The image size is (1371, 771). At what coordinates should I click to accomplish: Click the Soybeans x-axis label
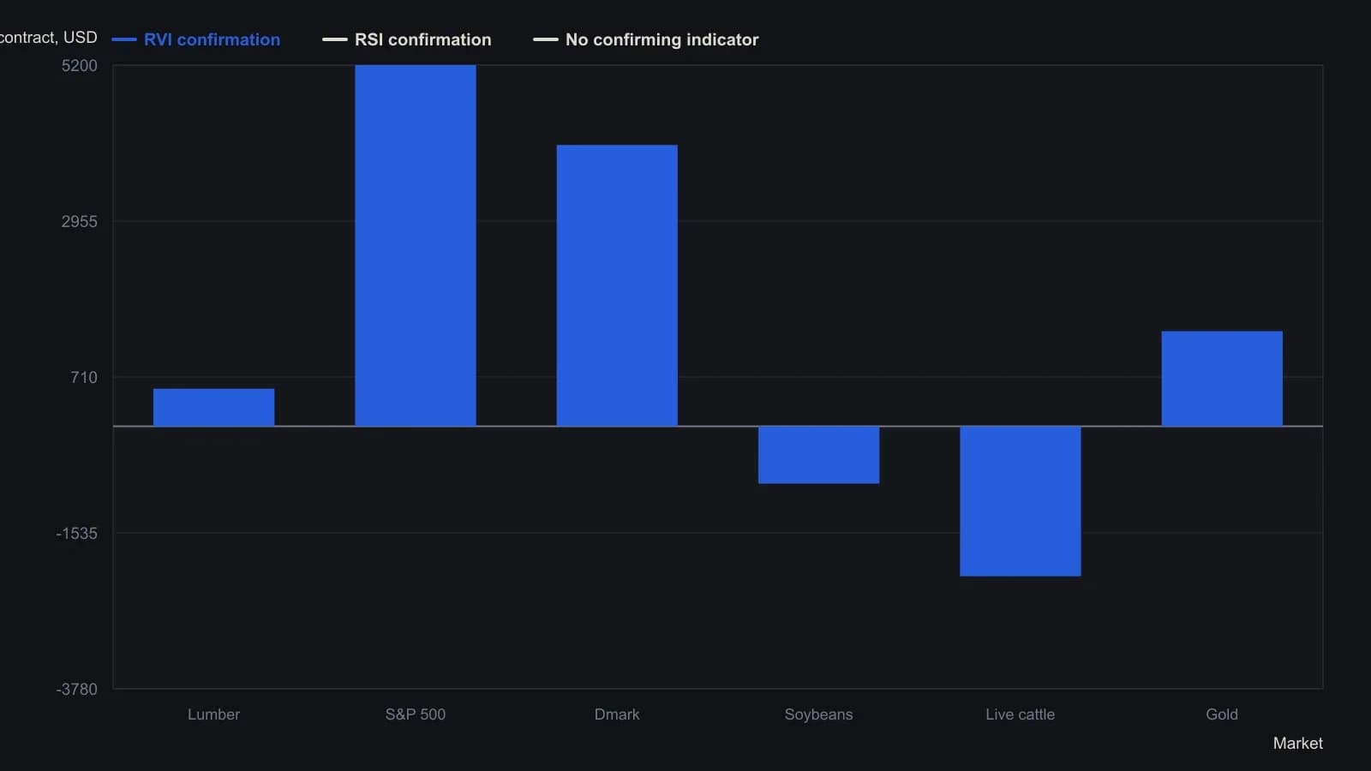(x=818, y=714)
